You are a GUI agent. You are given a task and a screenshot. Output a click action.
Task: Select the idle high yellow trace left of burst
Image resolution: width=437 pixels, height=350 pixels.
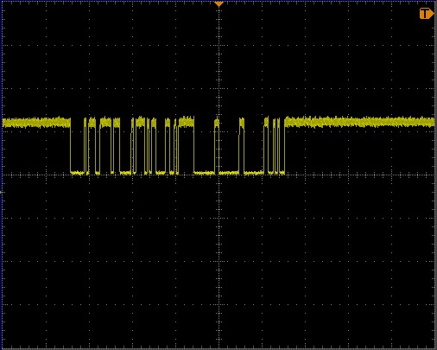[36, 123]
